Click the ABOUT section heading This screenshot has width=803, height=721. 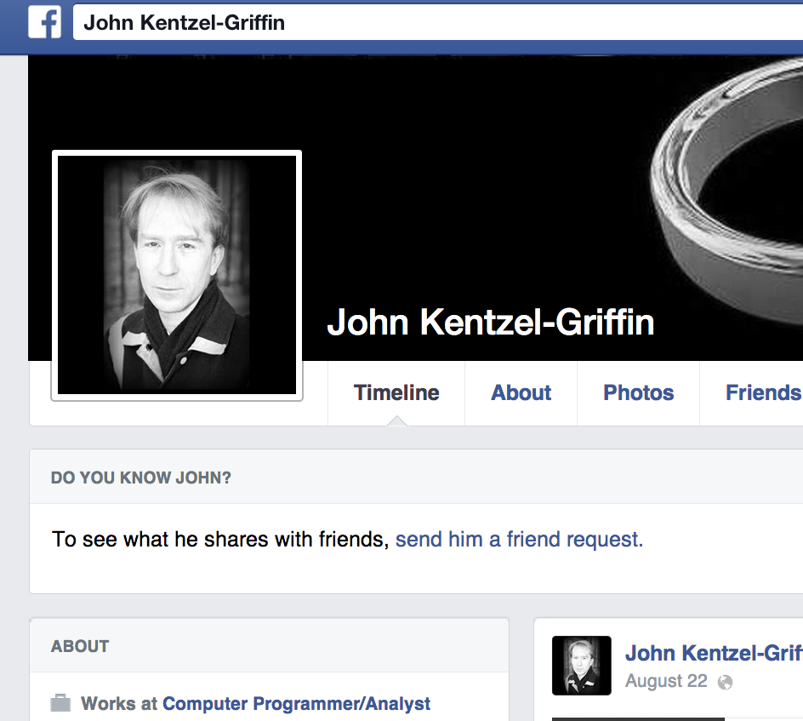[80, 646]
